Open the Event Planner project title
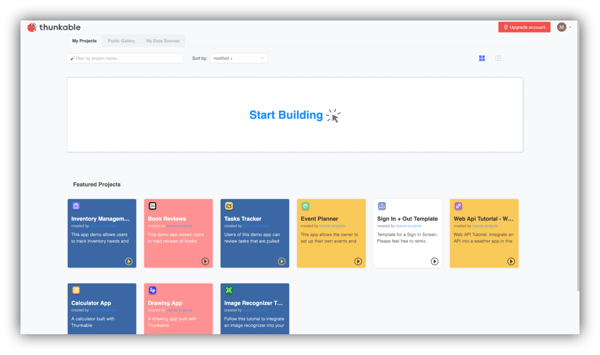The width and height of the screenshot is (600, 355). pos(319,219)
